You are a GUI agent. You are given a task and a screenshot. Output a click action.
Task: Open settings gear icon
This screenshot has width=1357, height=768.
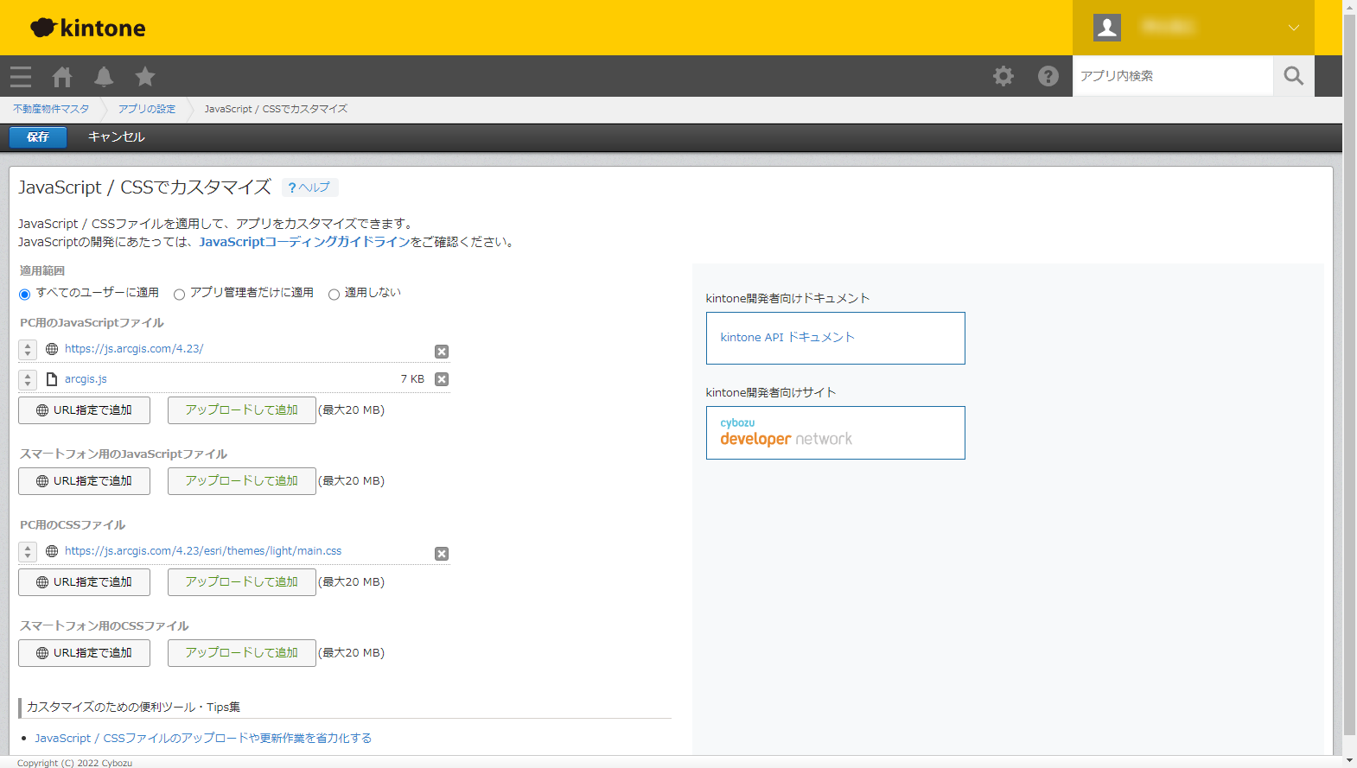tap(1003, 76)
